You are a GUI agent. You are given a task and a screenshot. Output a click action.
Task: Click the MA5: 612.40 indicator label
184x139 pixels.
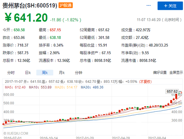15,87
